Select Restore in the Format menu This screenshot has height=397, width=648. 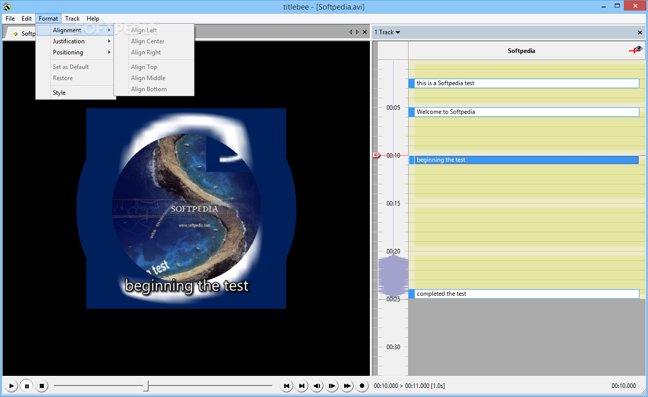coord(76,78)
